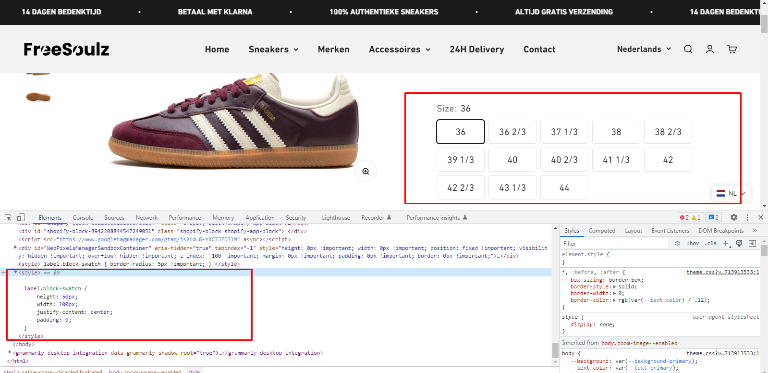Image resolution: width=768 pixels, height=373 pixels.
Task: Zoom the product image with magnifier button
Action: click(366, 171)
